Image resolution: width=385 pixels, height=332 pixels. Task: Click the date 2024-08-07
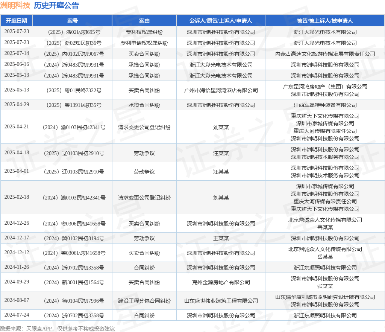pyautogui.click(x=17, y=300)
